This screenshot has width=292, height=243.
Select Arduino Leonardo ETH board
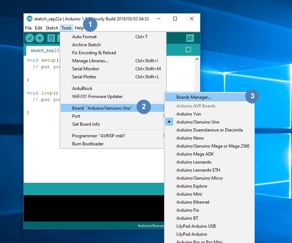coord(210,170)
